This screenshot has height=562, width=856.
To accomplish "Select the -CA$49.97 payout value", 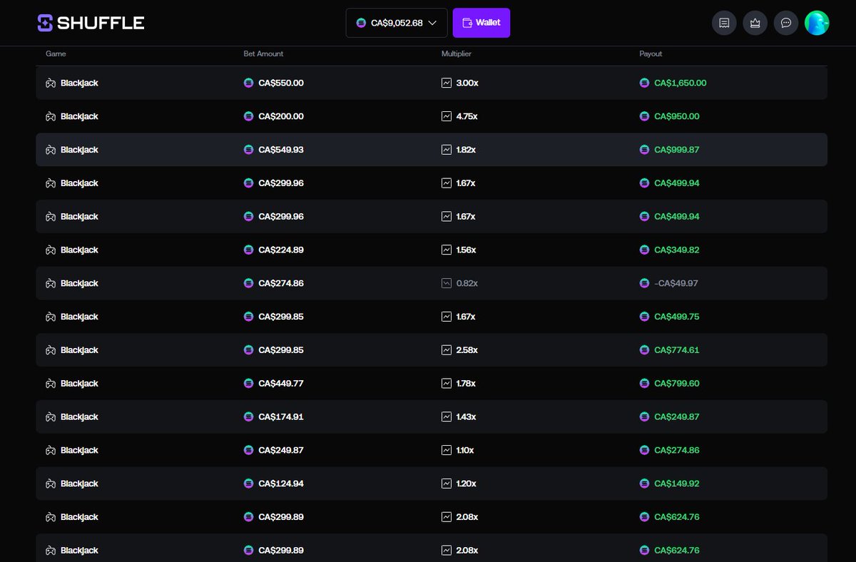I will click(676, 283).
